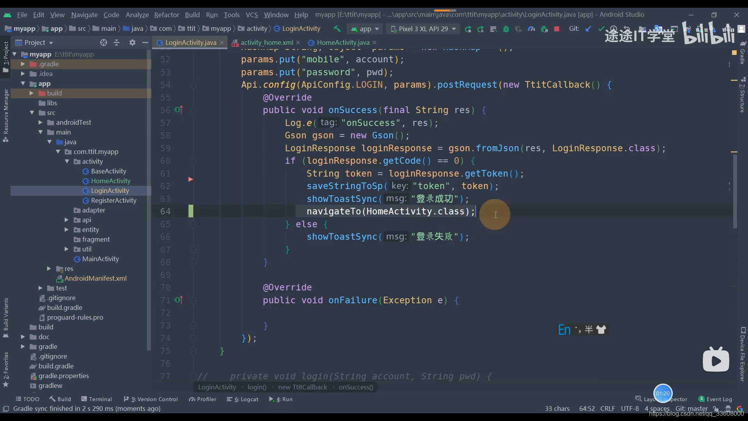Open Project panel settings gear
This screenshot has height=421, width=748.
point(132,42)
